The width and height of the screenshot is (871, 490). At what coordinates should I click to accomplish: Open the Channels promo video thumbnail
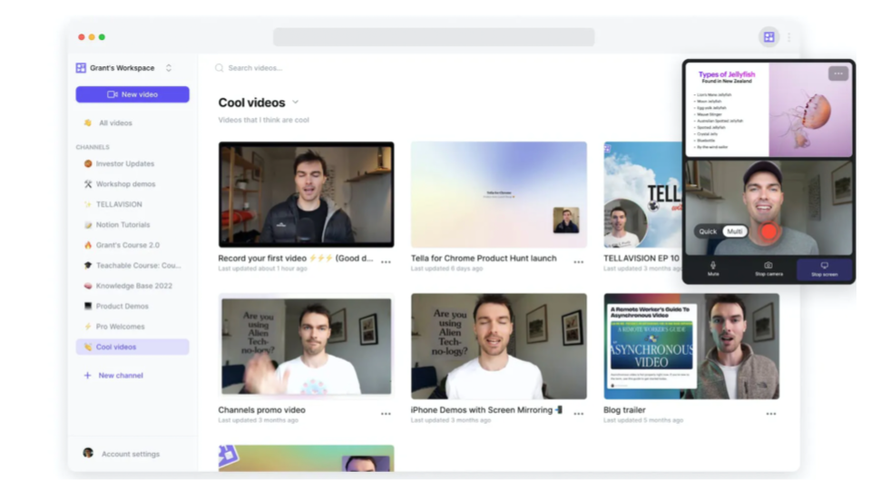tap(306, 347)
